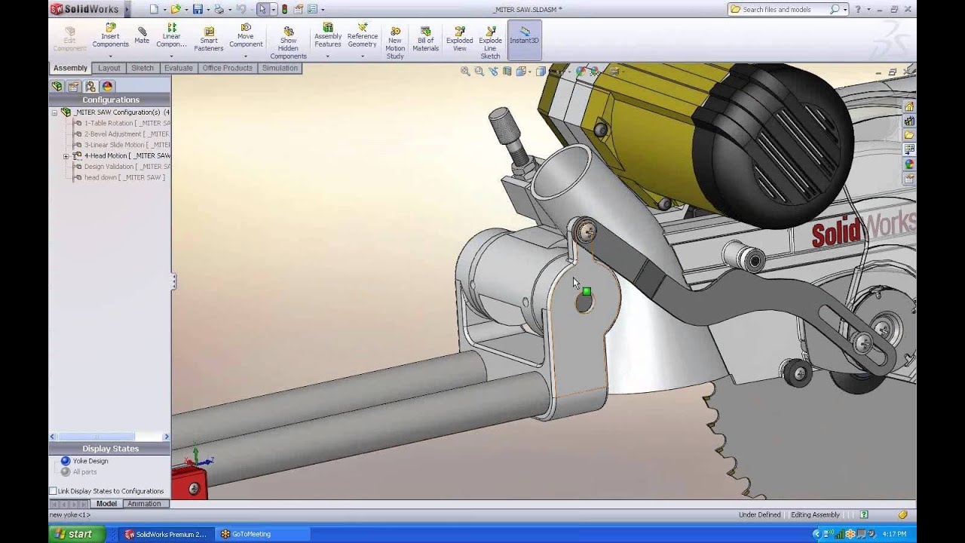Click the Zoom to Area icon
Viewport: 965px width, 543px height.
pyautogui.click(x=479, y=72)
